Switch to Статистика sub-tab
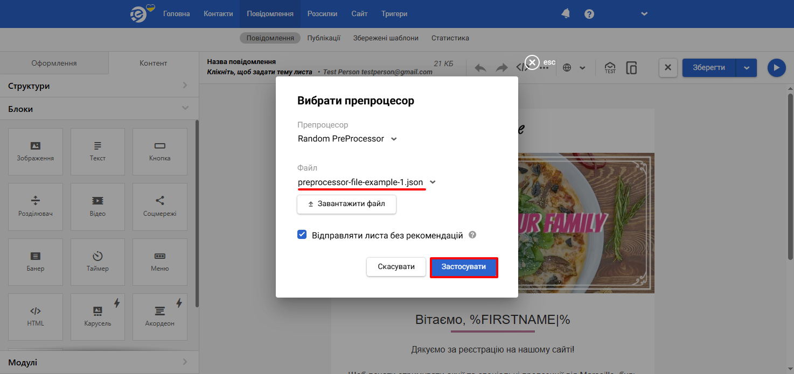Screen dimensions: 794x374 coord(450,38)
